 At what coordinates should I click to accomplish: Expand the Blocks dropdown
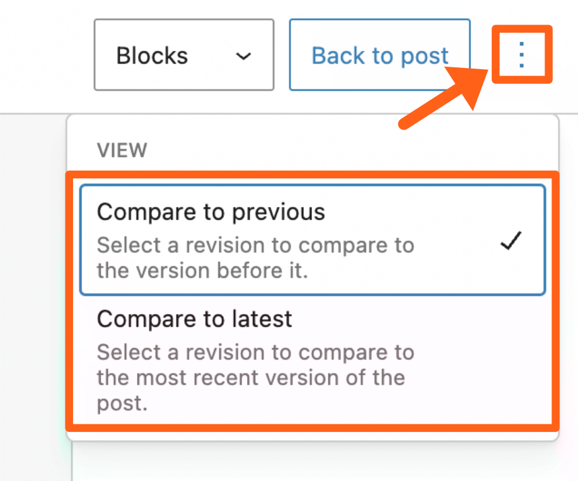click(x=183, y=55)
